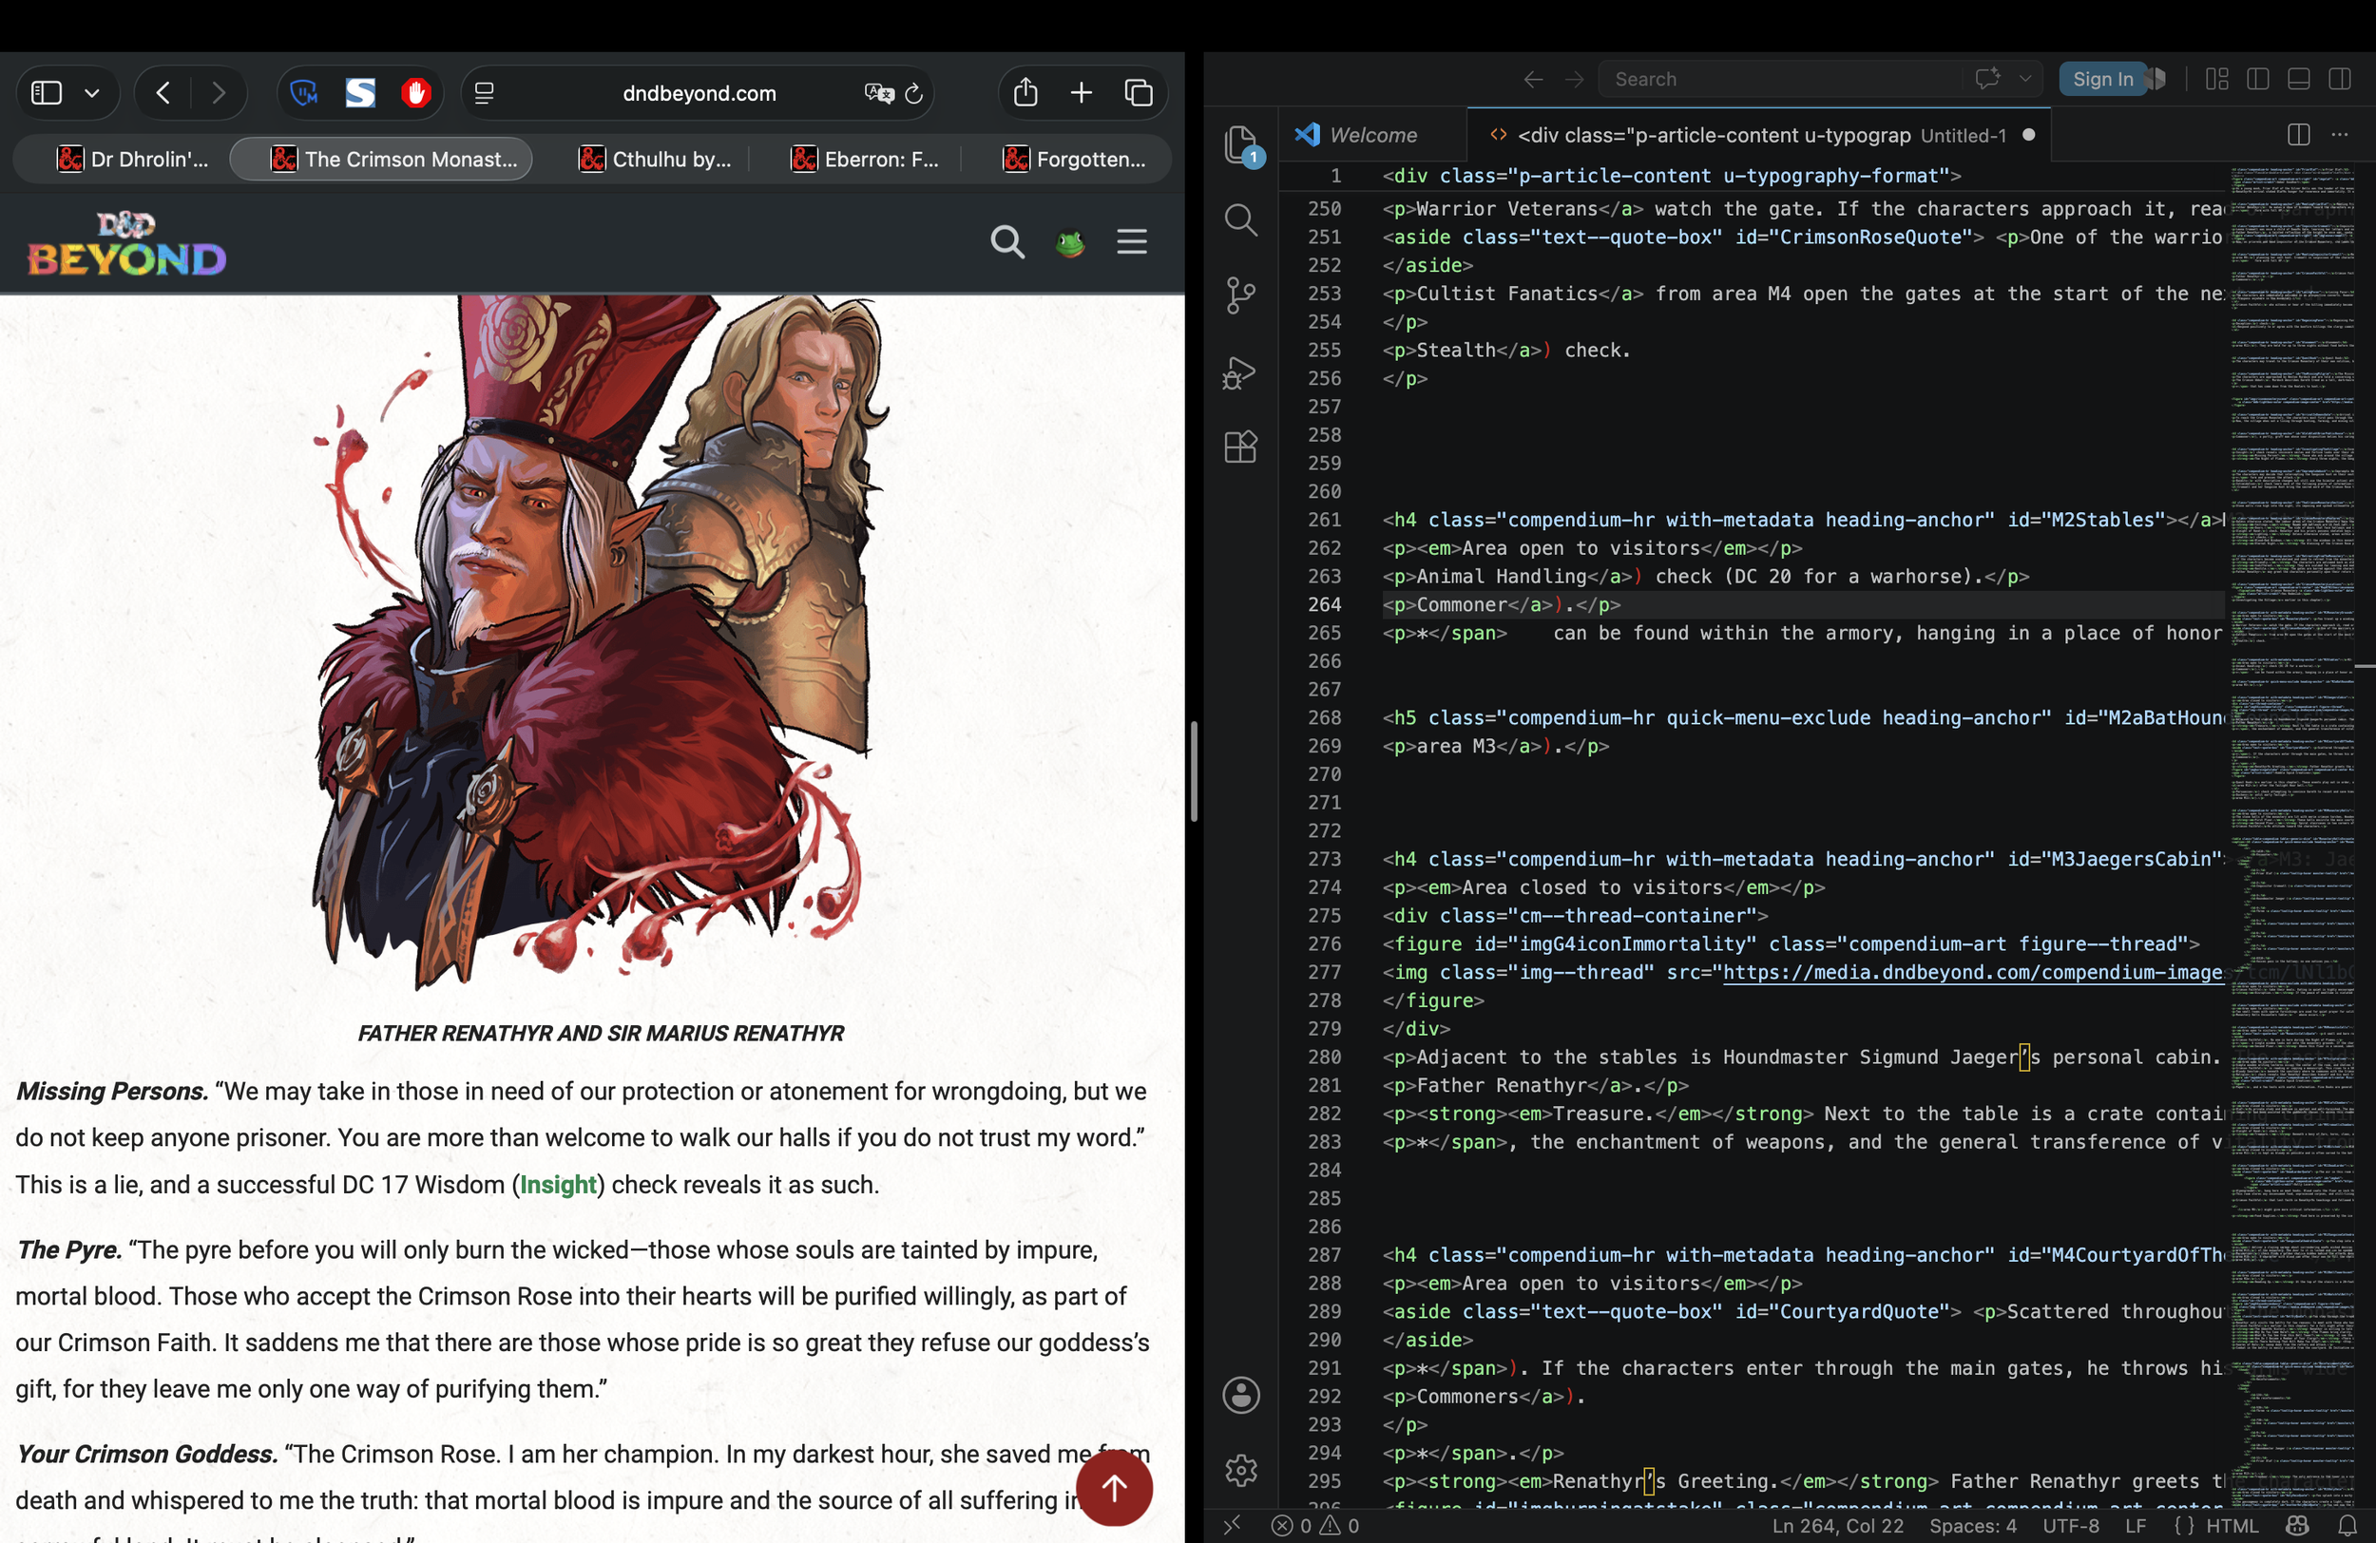Show Safari tab overview
2376x1543 pixels.
[1138, 93]
